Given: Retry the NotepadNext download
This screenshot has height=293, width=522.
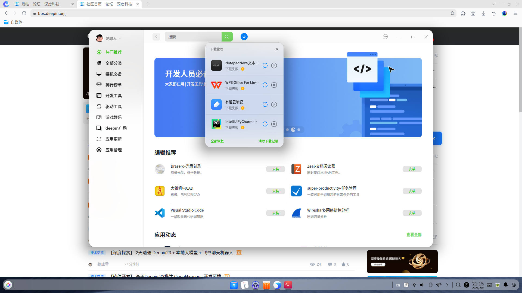Looking at the screenshot, I should pos(265,65).
